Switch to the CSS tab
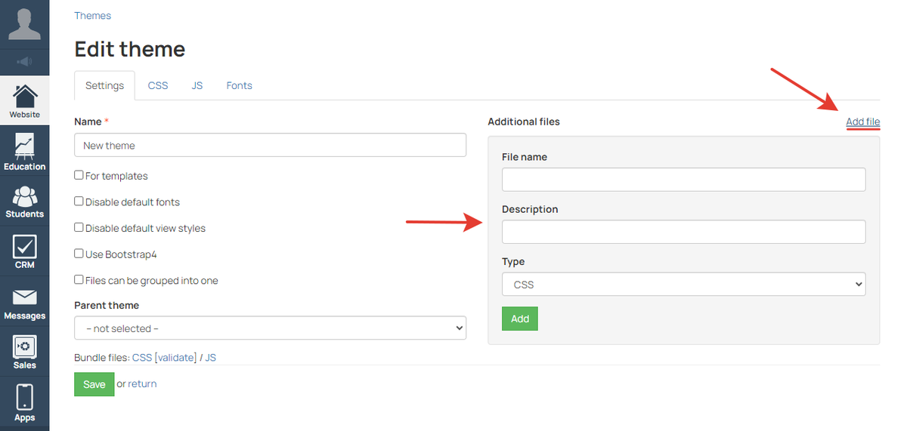This screenshot has width=907, height=431. click(x=158, y=85)
